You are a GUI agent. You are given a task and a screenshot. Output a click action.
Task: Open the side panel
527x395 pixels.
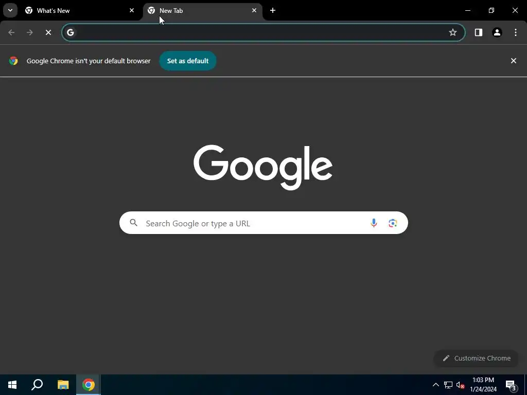click(x=478, y=32)
